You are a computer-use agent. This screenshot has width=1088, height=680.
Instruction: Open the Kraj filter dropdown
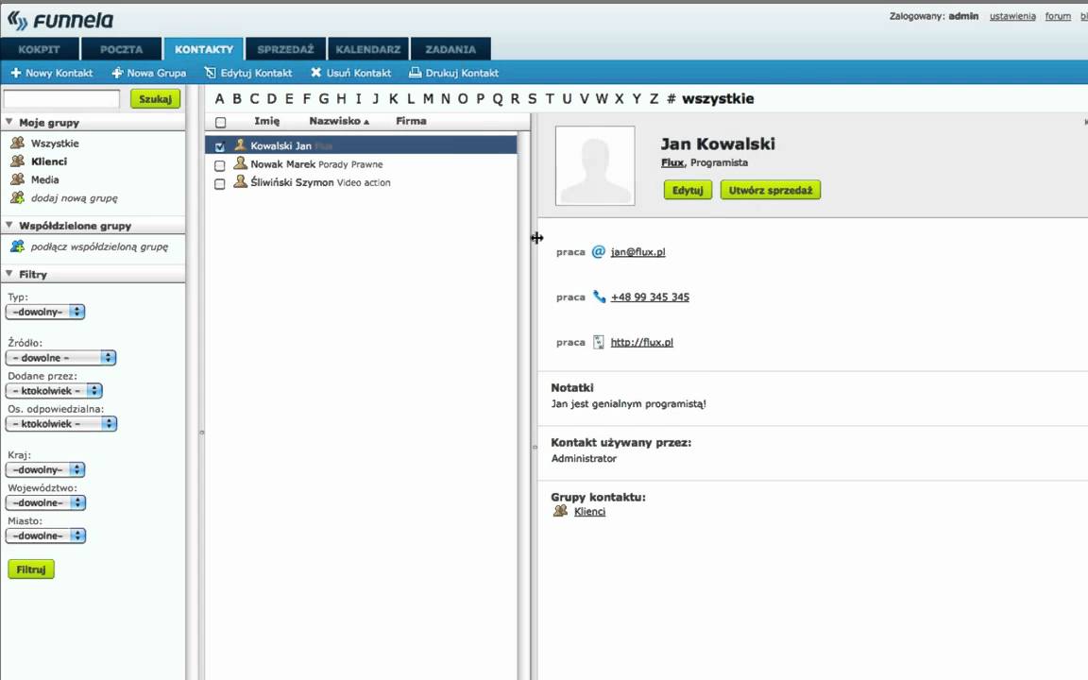[45, 469]
